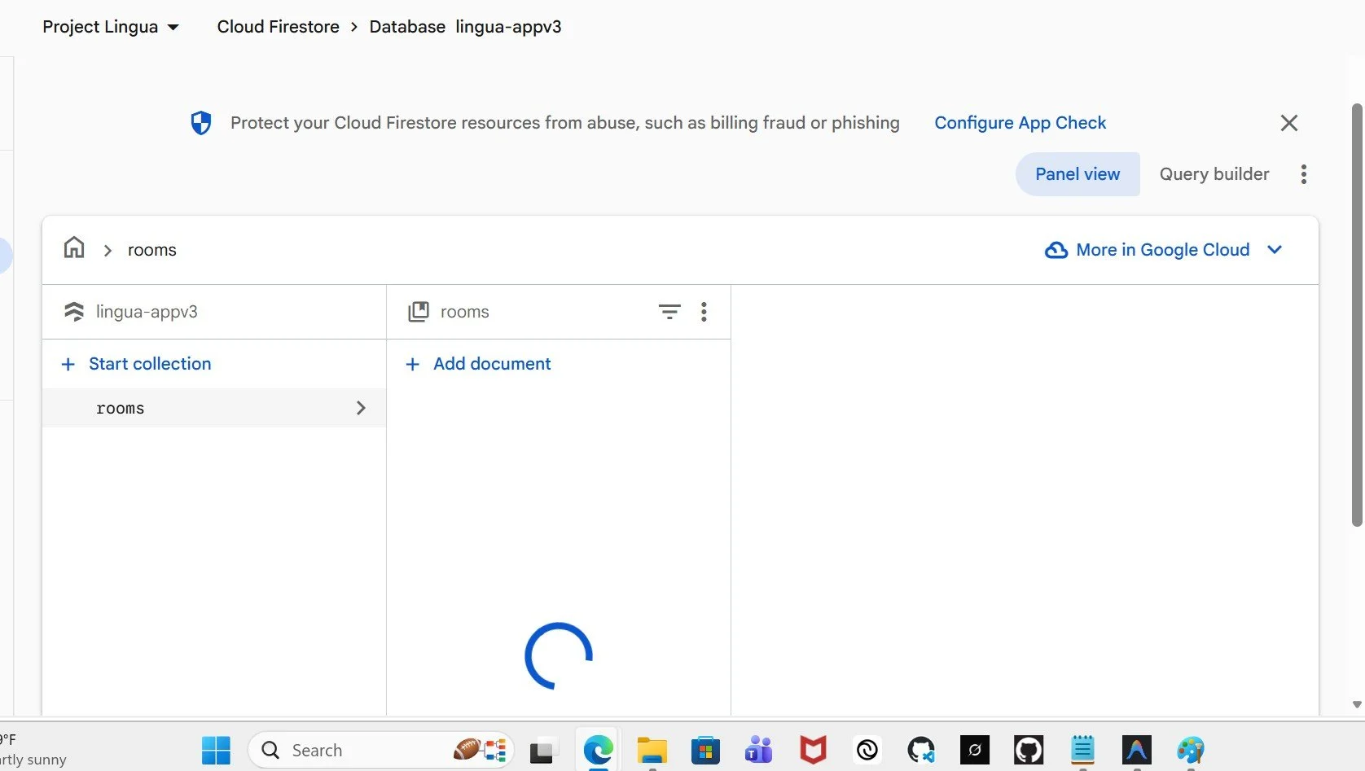
Task: Click Add document
Action: pyautogui.click(x=479, y=364)
